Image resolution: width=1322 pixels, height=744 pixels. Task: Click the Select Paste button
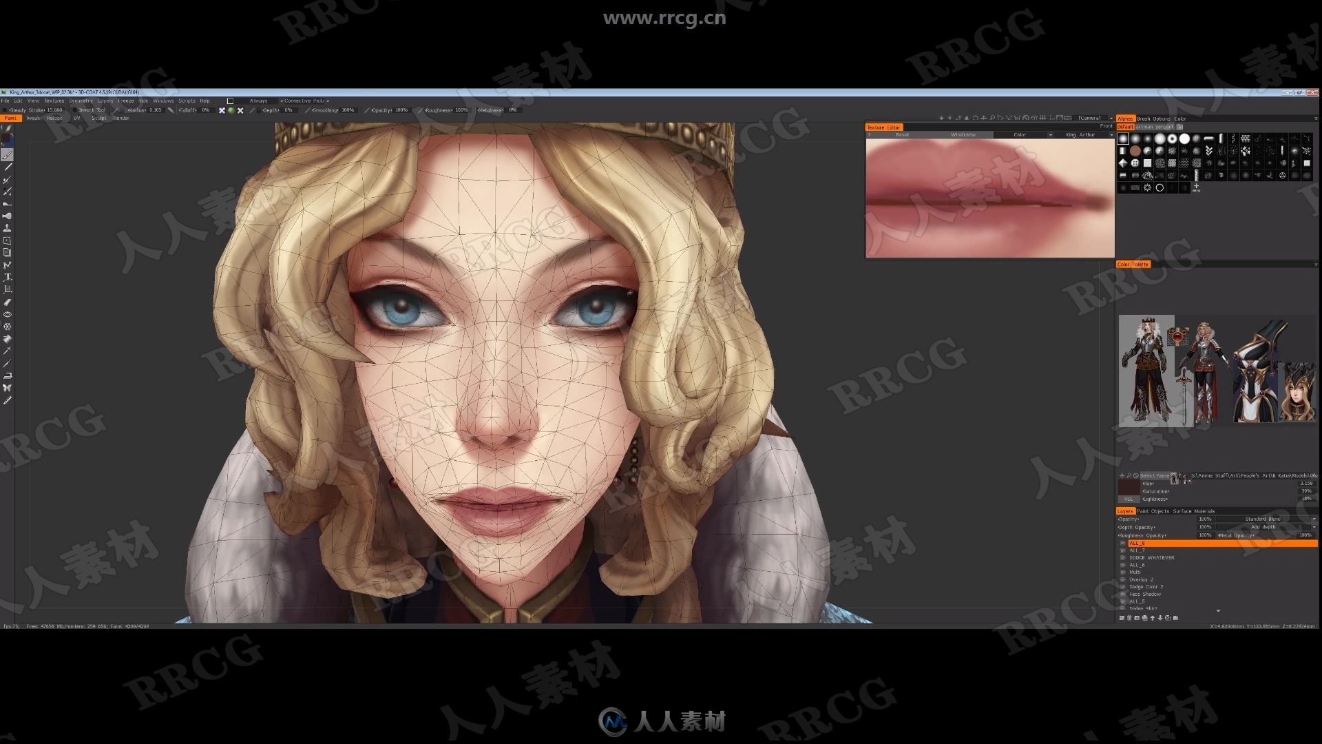[1154, 475]
